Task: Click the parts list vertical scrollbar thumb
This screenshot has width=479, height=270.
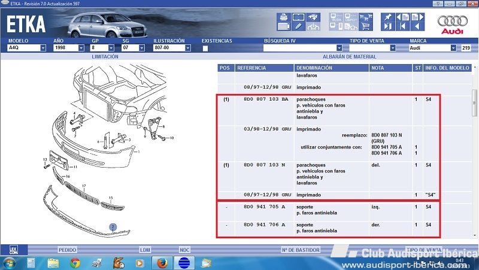Action: [474, 103]
